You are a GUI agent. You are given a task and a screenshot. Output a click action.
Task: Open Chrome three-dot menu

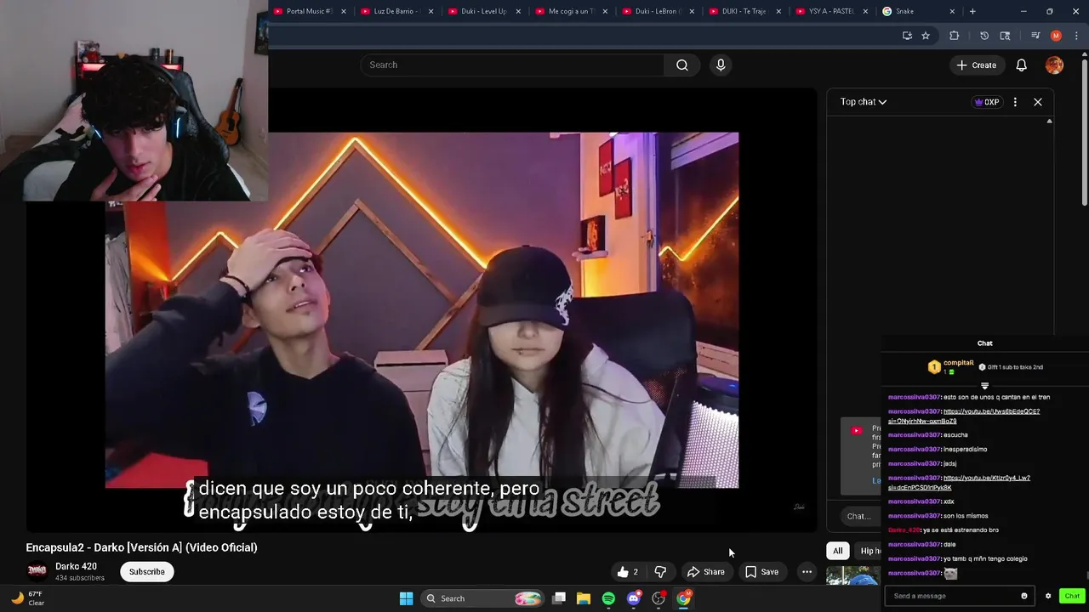[1077, 36]
